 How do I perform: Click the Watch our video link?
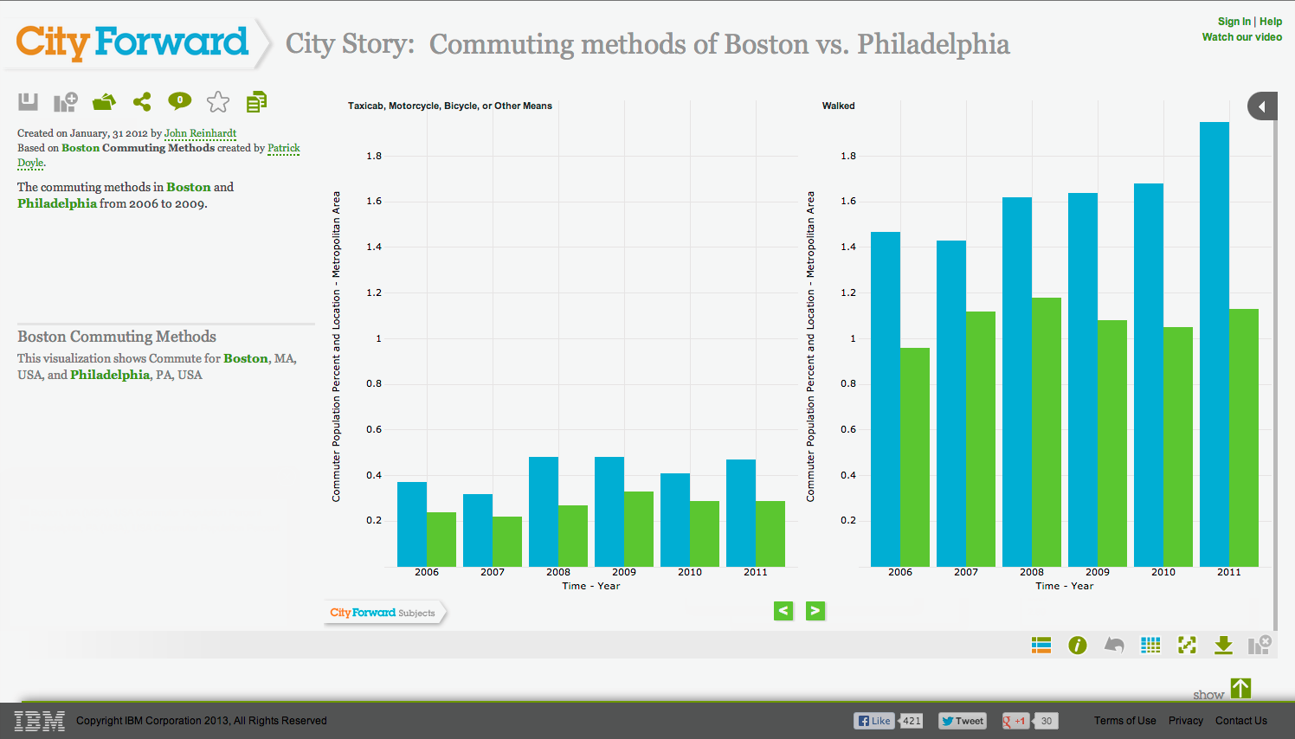coord(1242,37)
